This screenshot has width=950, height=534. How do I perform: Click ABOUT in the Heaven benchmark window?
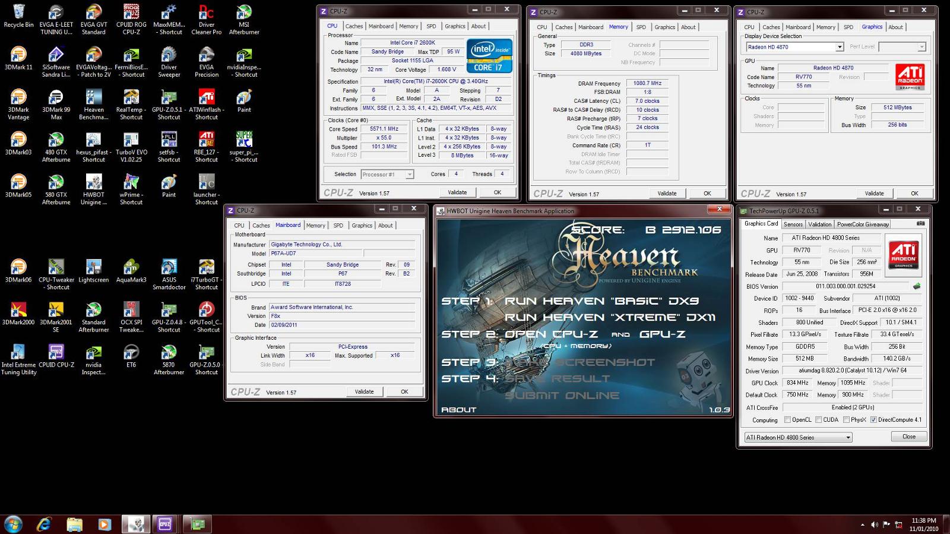point(458,409)
